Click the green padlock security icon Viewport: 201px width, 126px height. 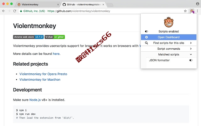coord(21,11)
